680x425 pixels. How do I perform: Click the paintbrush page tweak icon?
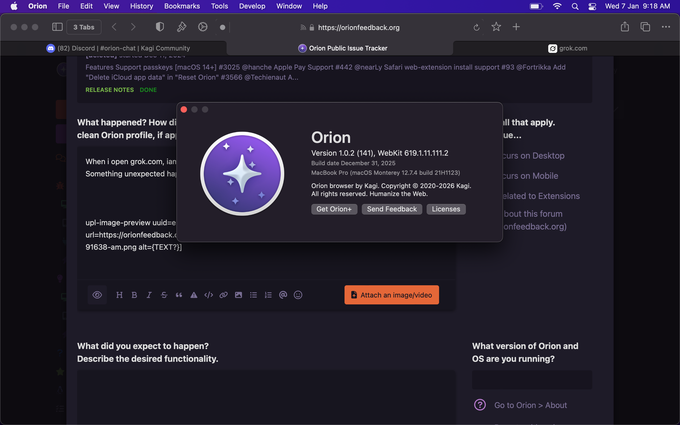(181, 27)
